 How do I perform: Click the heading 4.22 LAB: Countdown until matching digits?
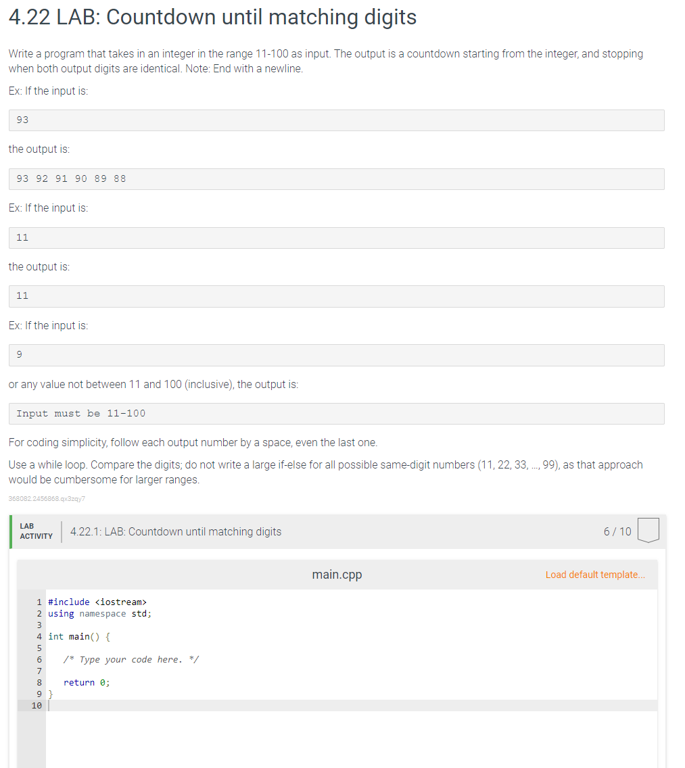(212, 17)
